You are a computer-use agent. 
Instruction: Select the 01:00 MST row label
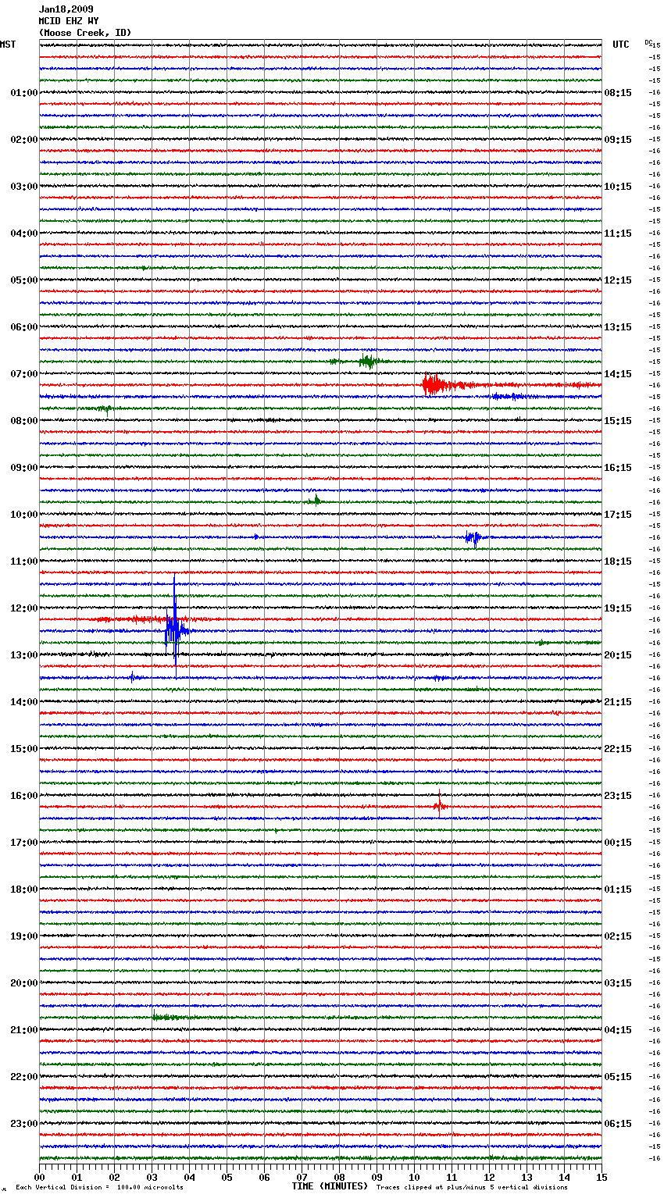[x=24, y=93]
